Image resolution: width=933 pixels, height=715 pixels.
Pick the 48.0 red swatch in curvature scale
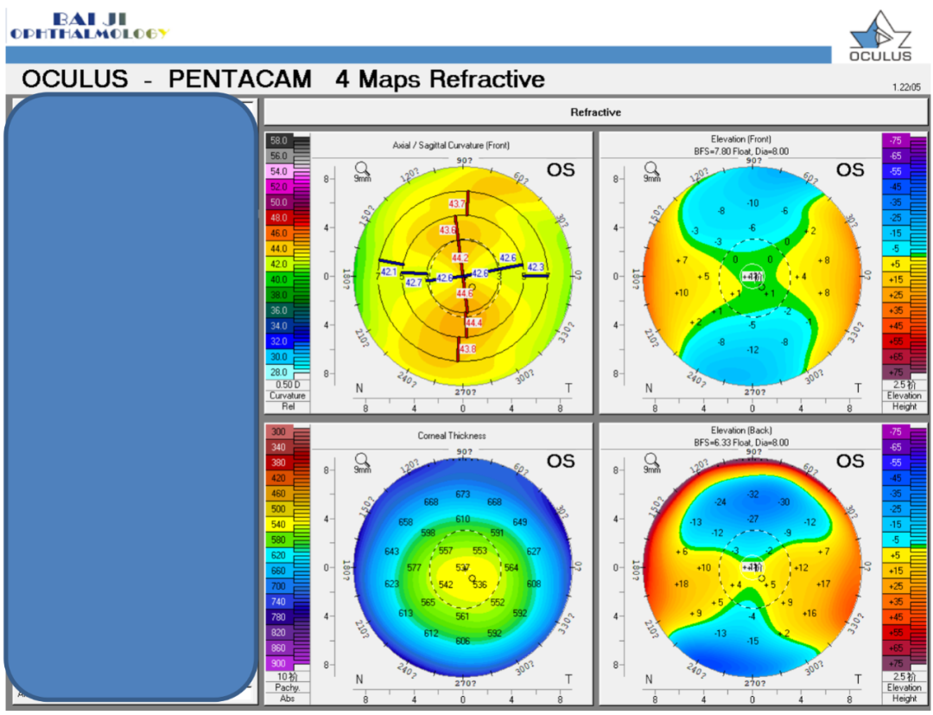point(279,218)
